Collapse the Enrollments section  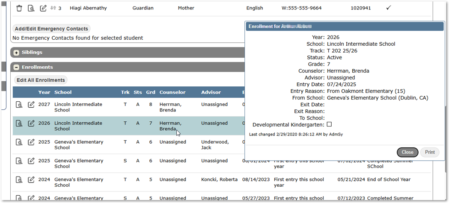(x=17, y=68)
